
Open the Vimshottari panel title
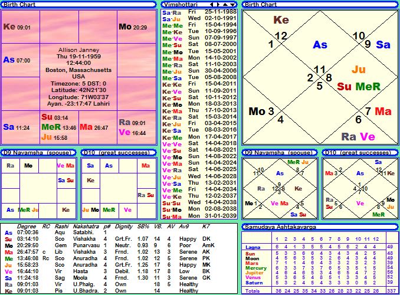click(x=181, y=4)
